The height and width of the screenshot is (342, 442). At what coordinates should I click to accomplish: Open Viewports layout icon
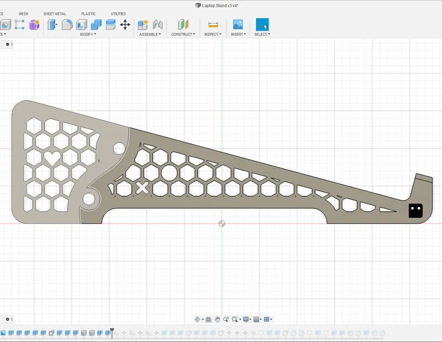(x=266, y=320)
